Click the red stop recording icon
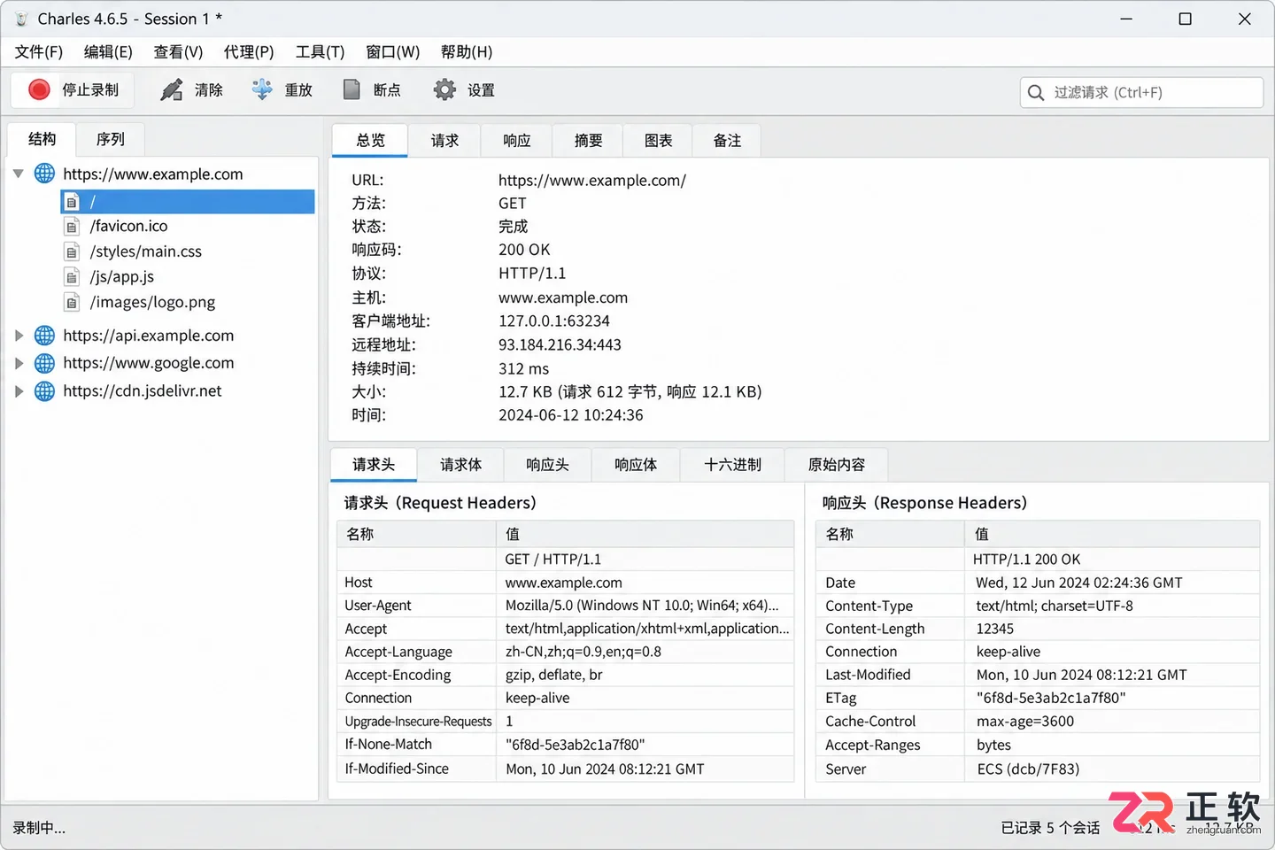The height and width of the screenshot is (850, 1275). (x=39, y=89)
